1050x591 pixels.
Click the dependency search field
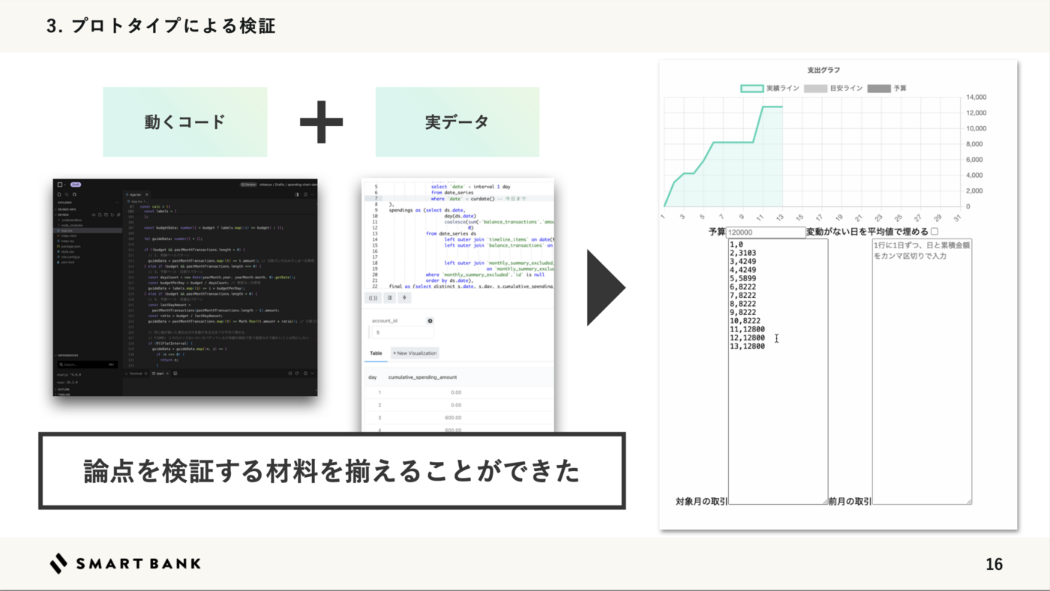click(x=88, y=364)
